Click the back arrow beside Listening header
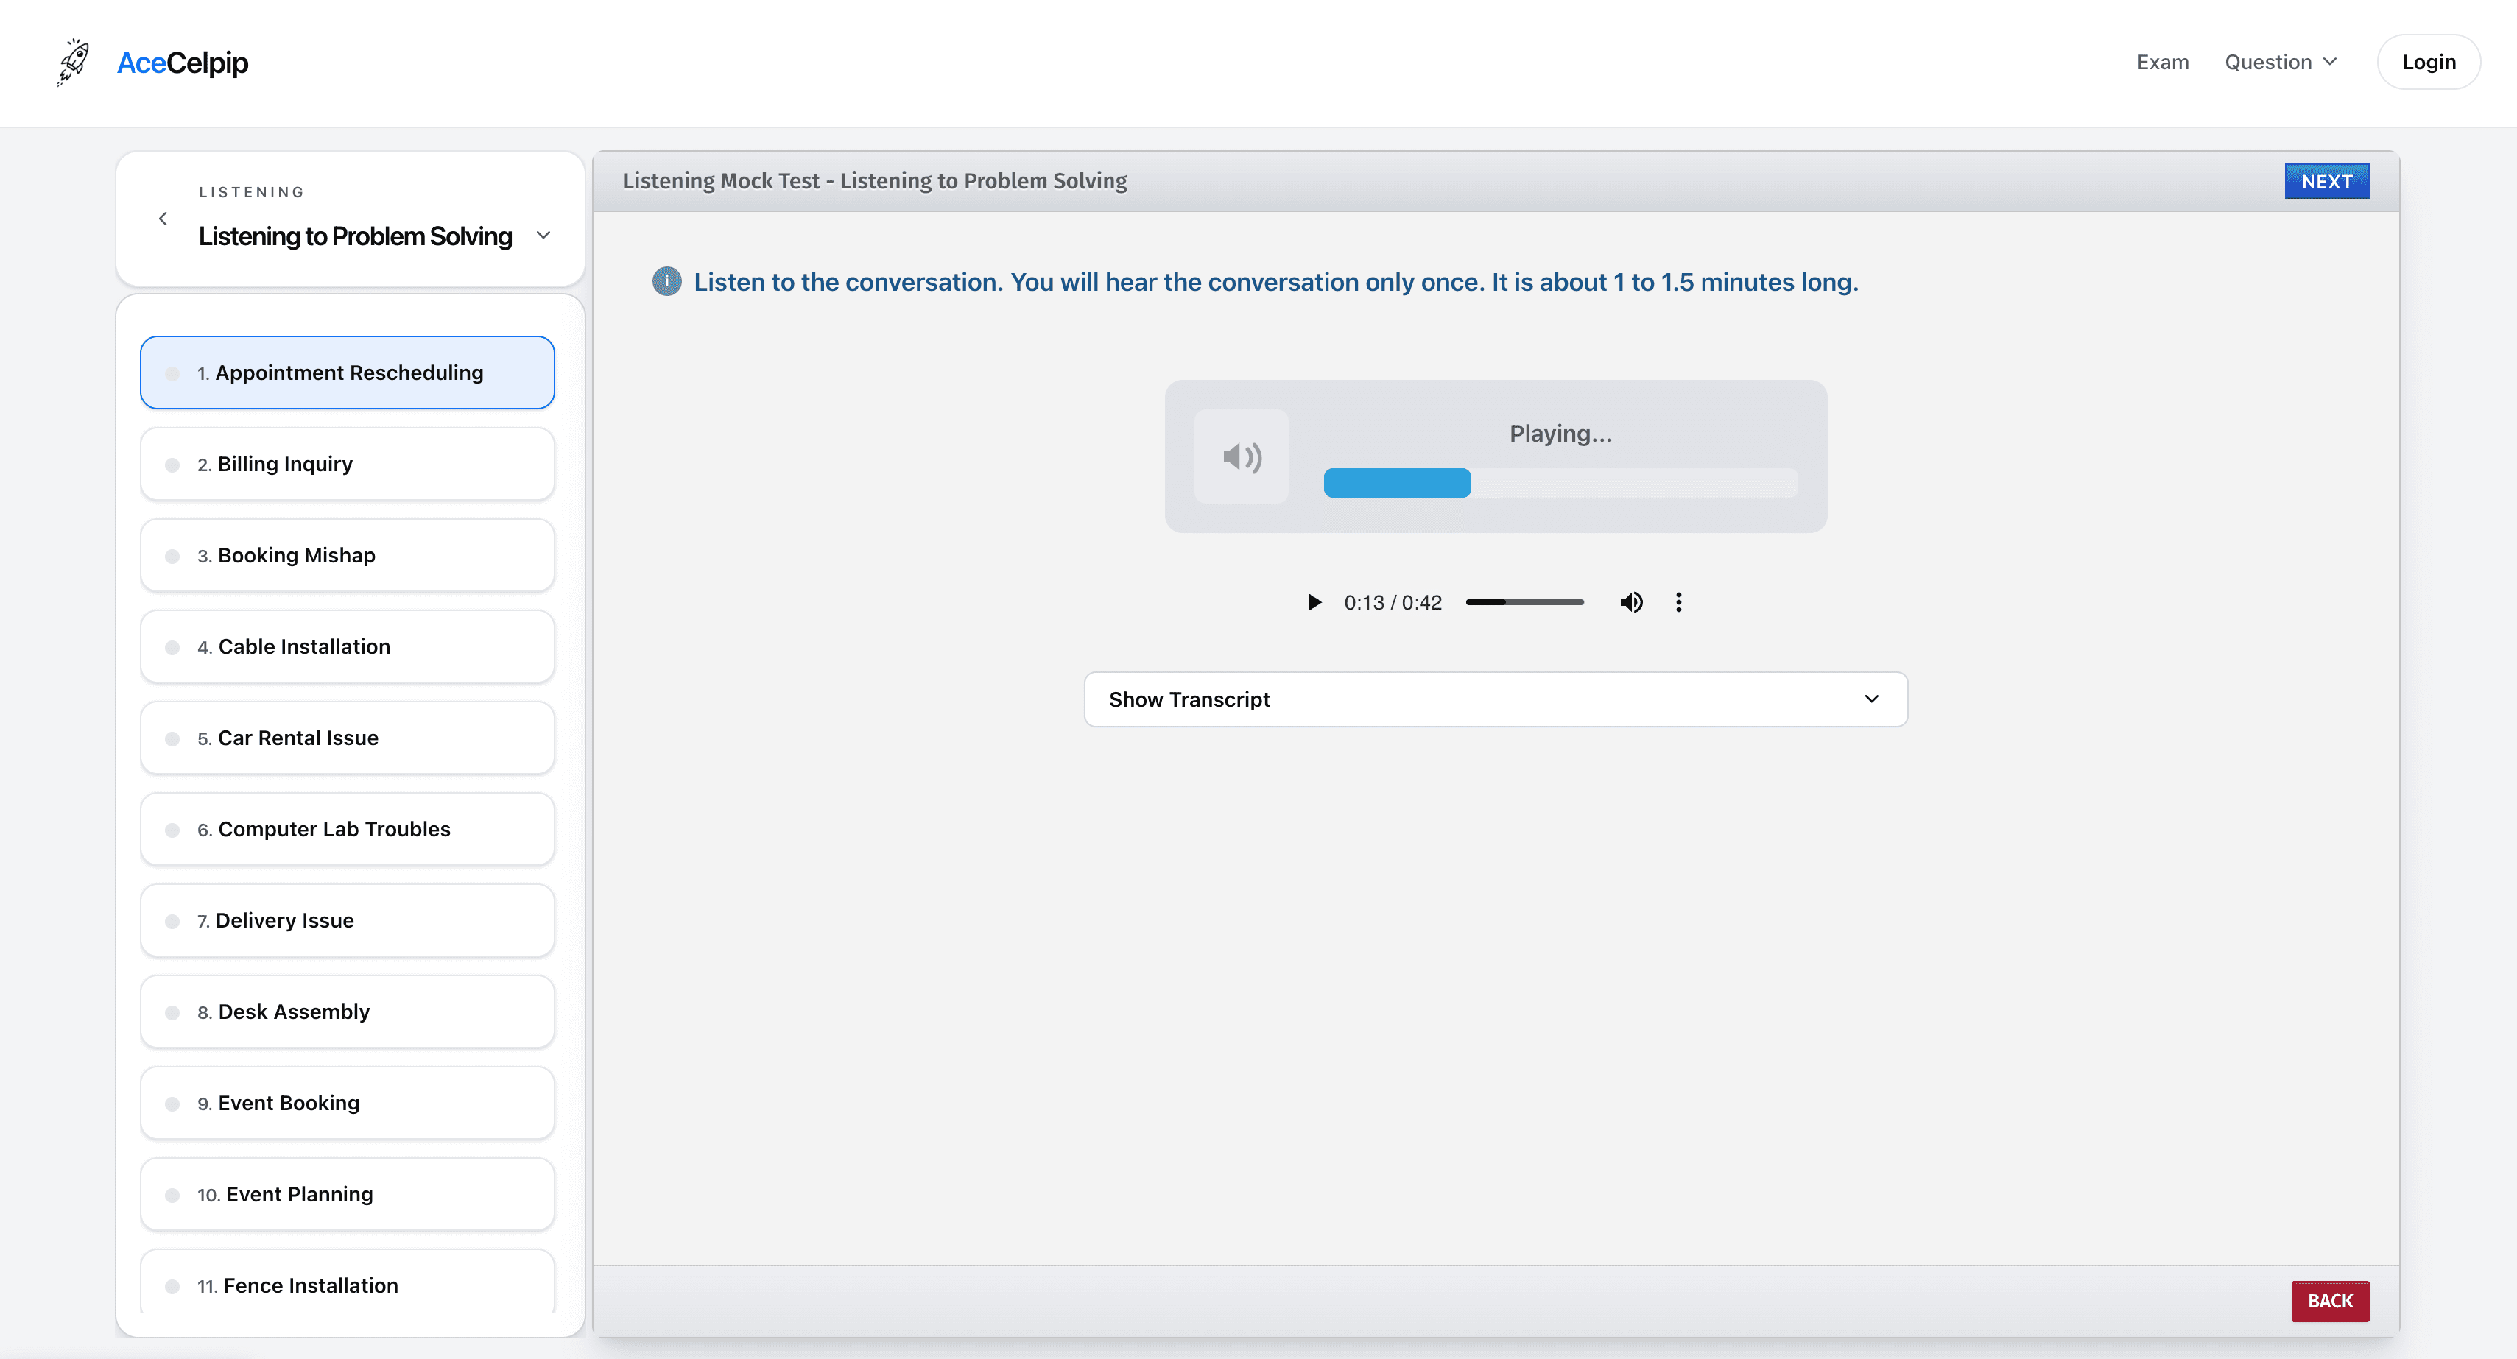This screenshot has width=2517, height=1359. tap(163, 218)
